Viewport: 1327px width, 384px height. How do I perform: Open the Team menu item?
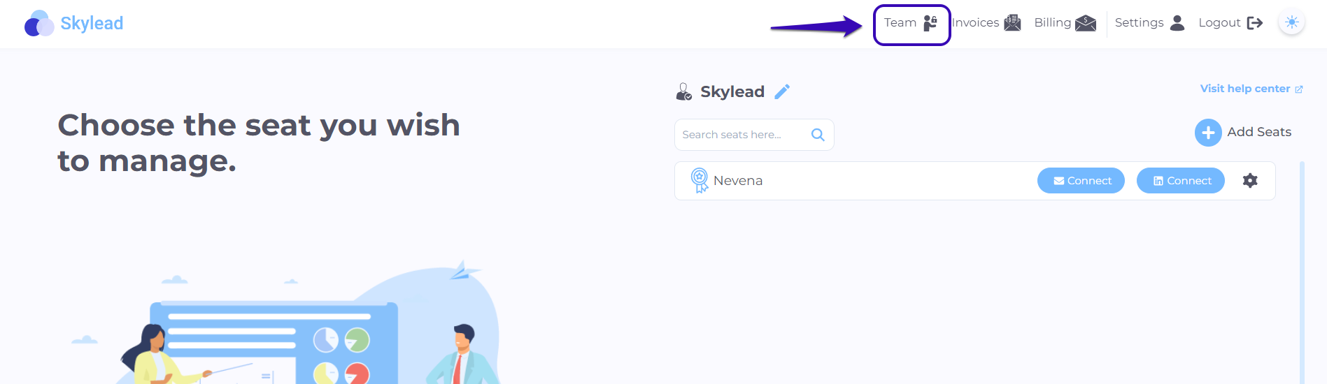click(911, 23)
